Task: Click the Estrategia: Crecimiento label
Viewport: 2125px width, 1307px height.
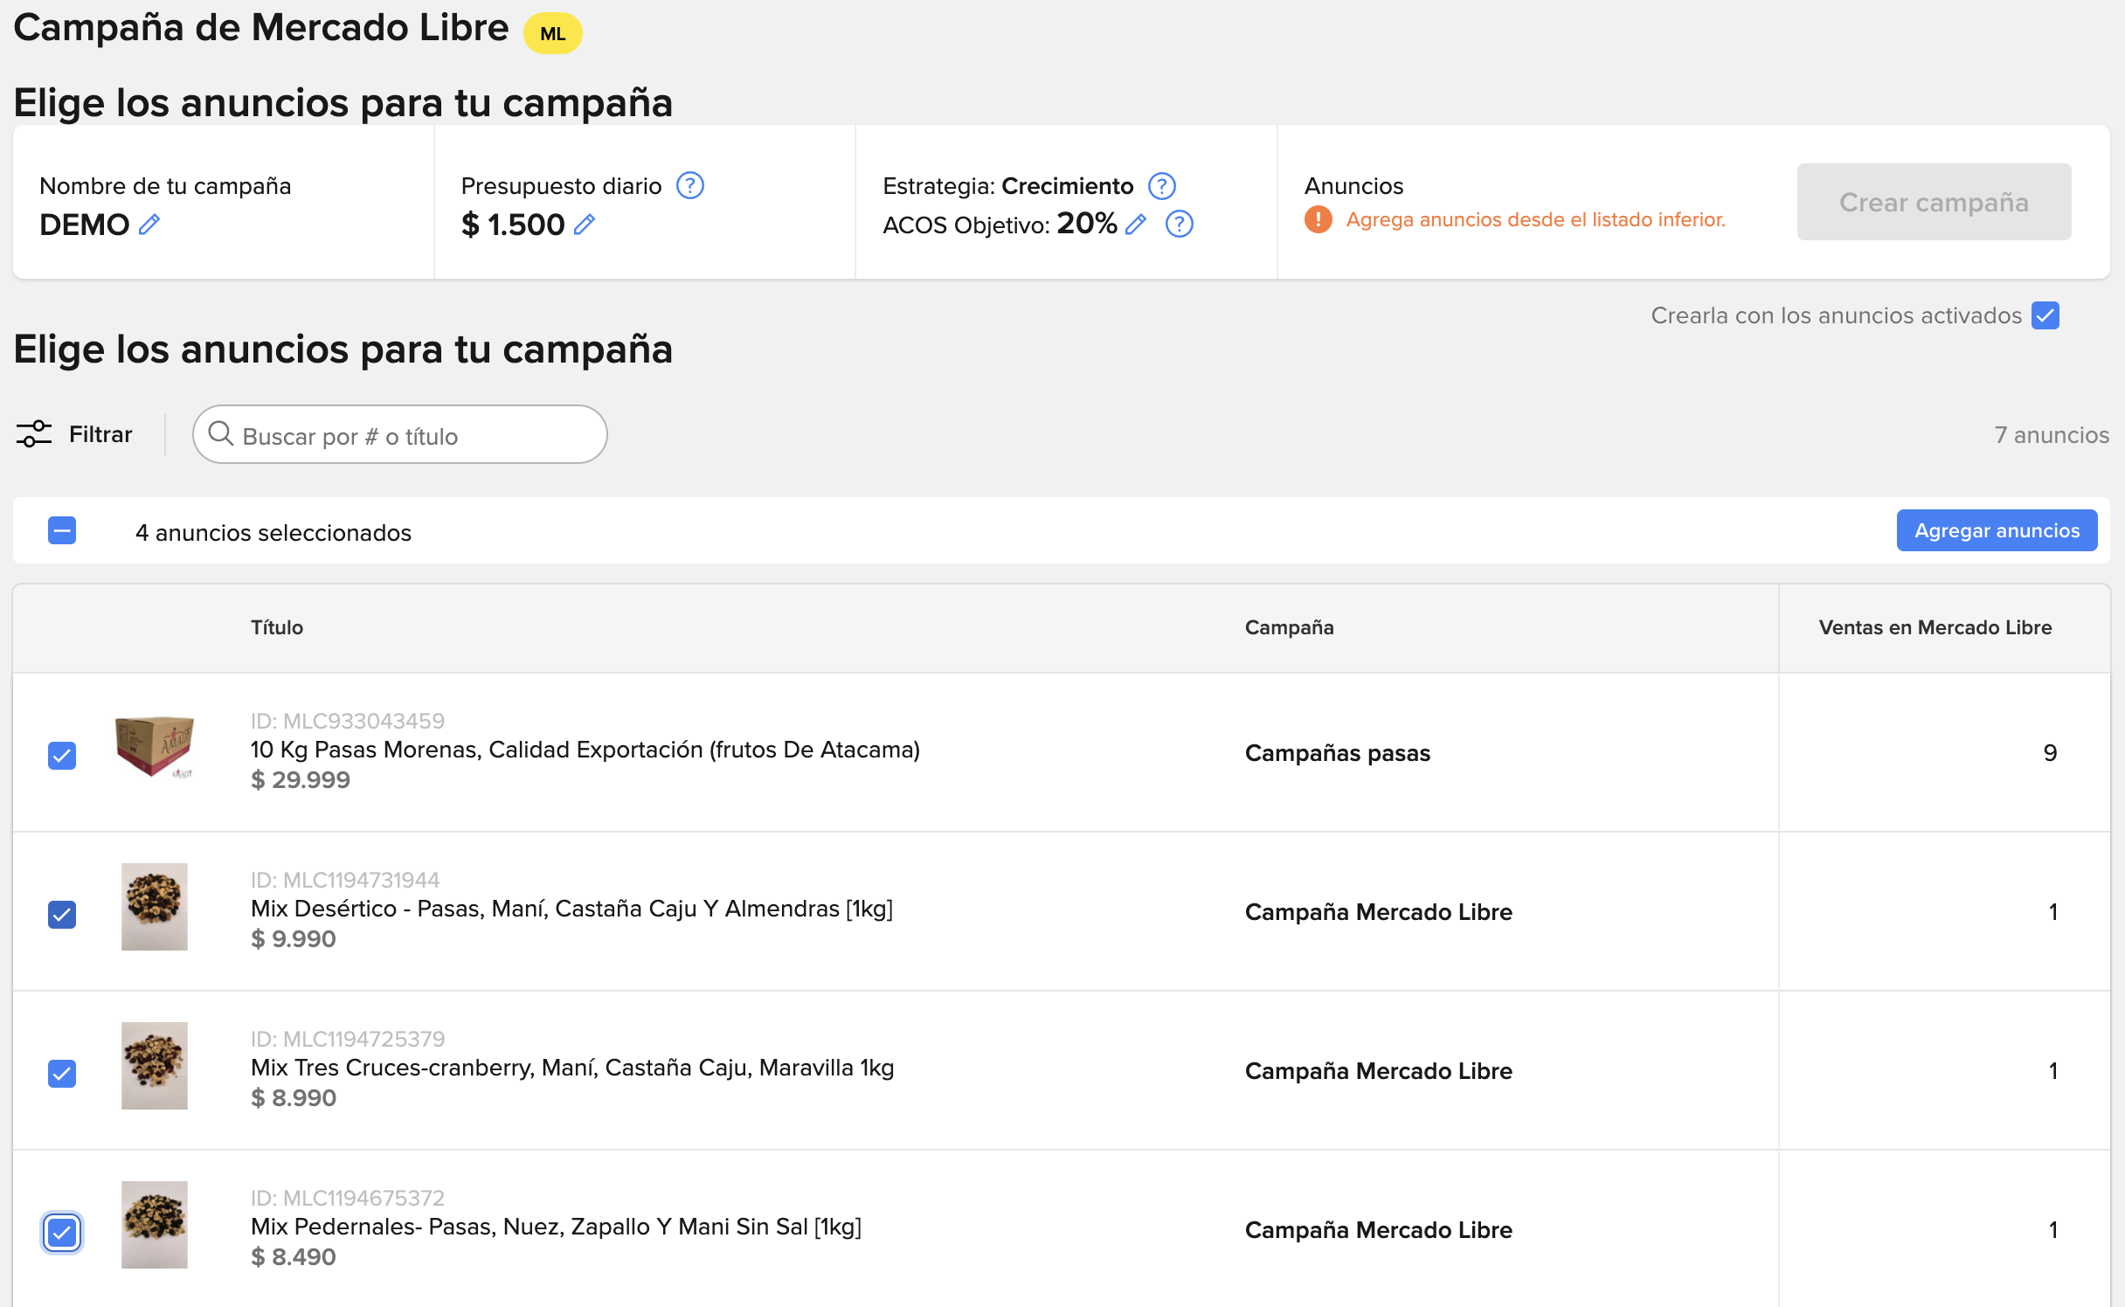Action: [x=1008, y=186]
